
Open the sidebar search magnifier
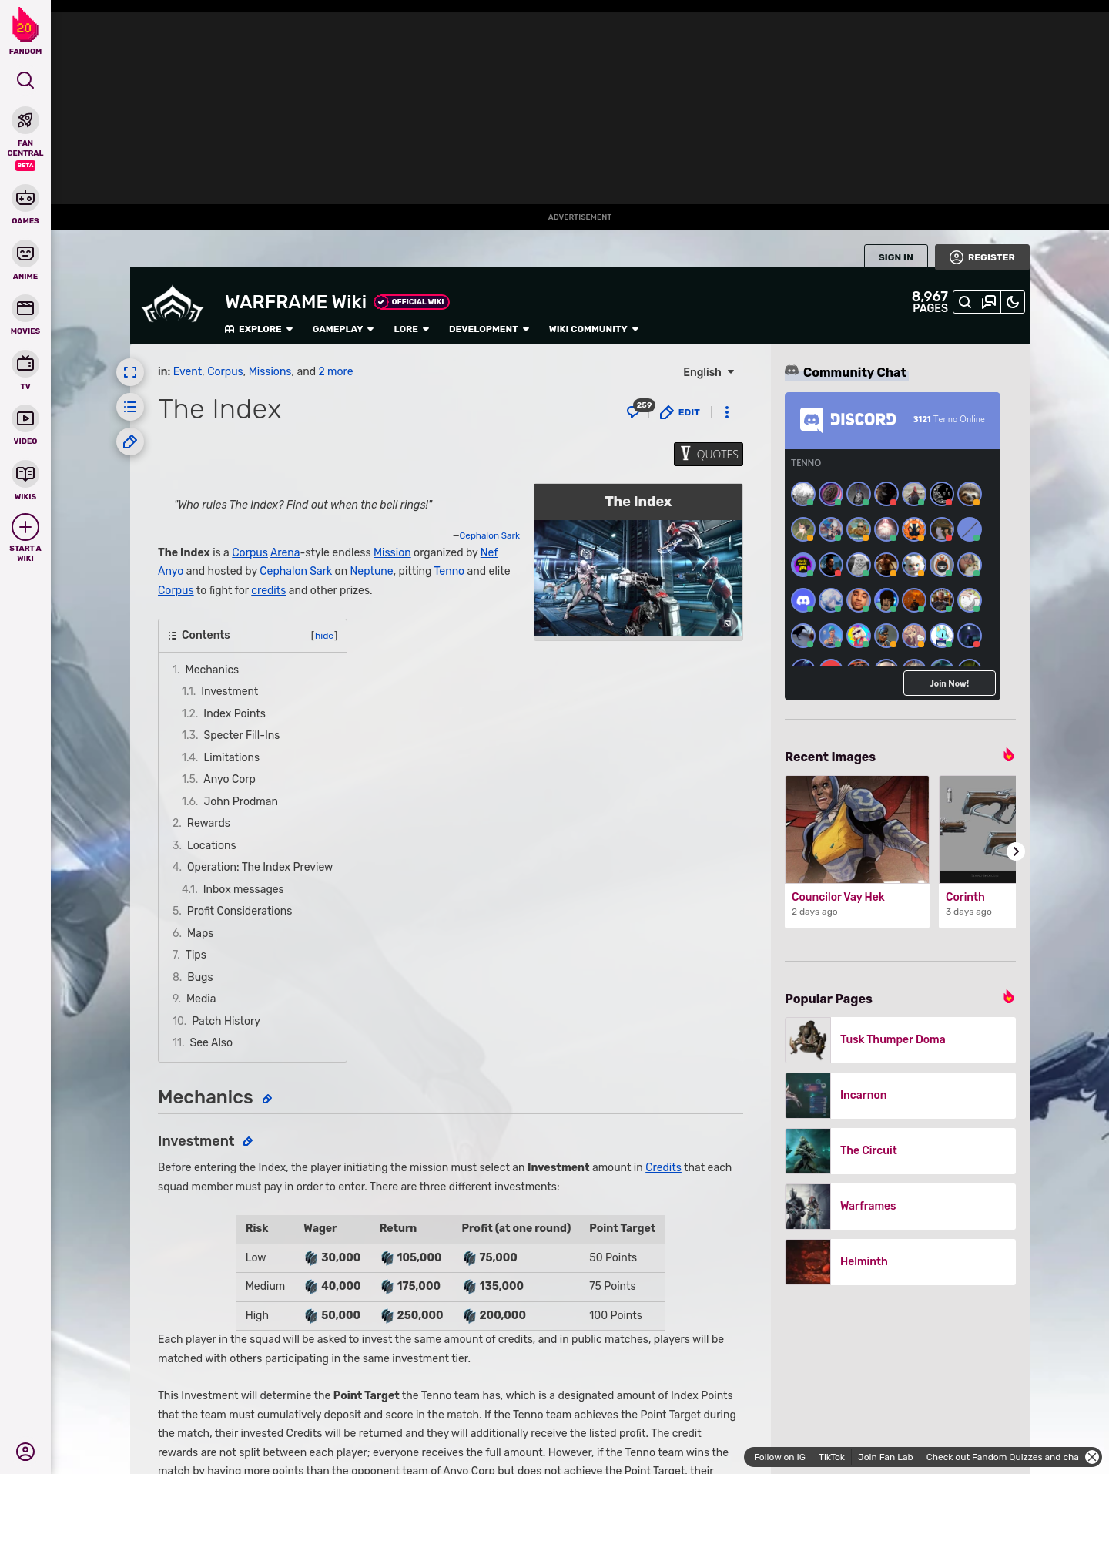25,80
